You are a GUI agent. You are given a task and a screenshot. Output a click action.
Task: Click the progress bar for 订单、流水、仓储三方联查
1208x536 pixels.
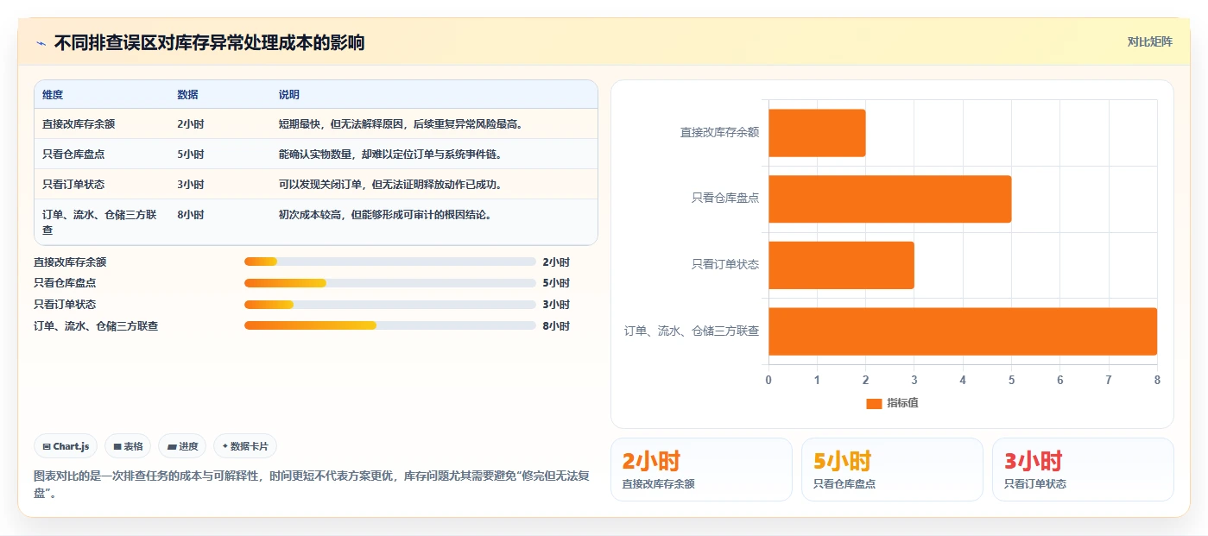[x=390, y=325]
